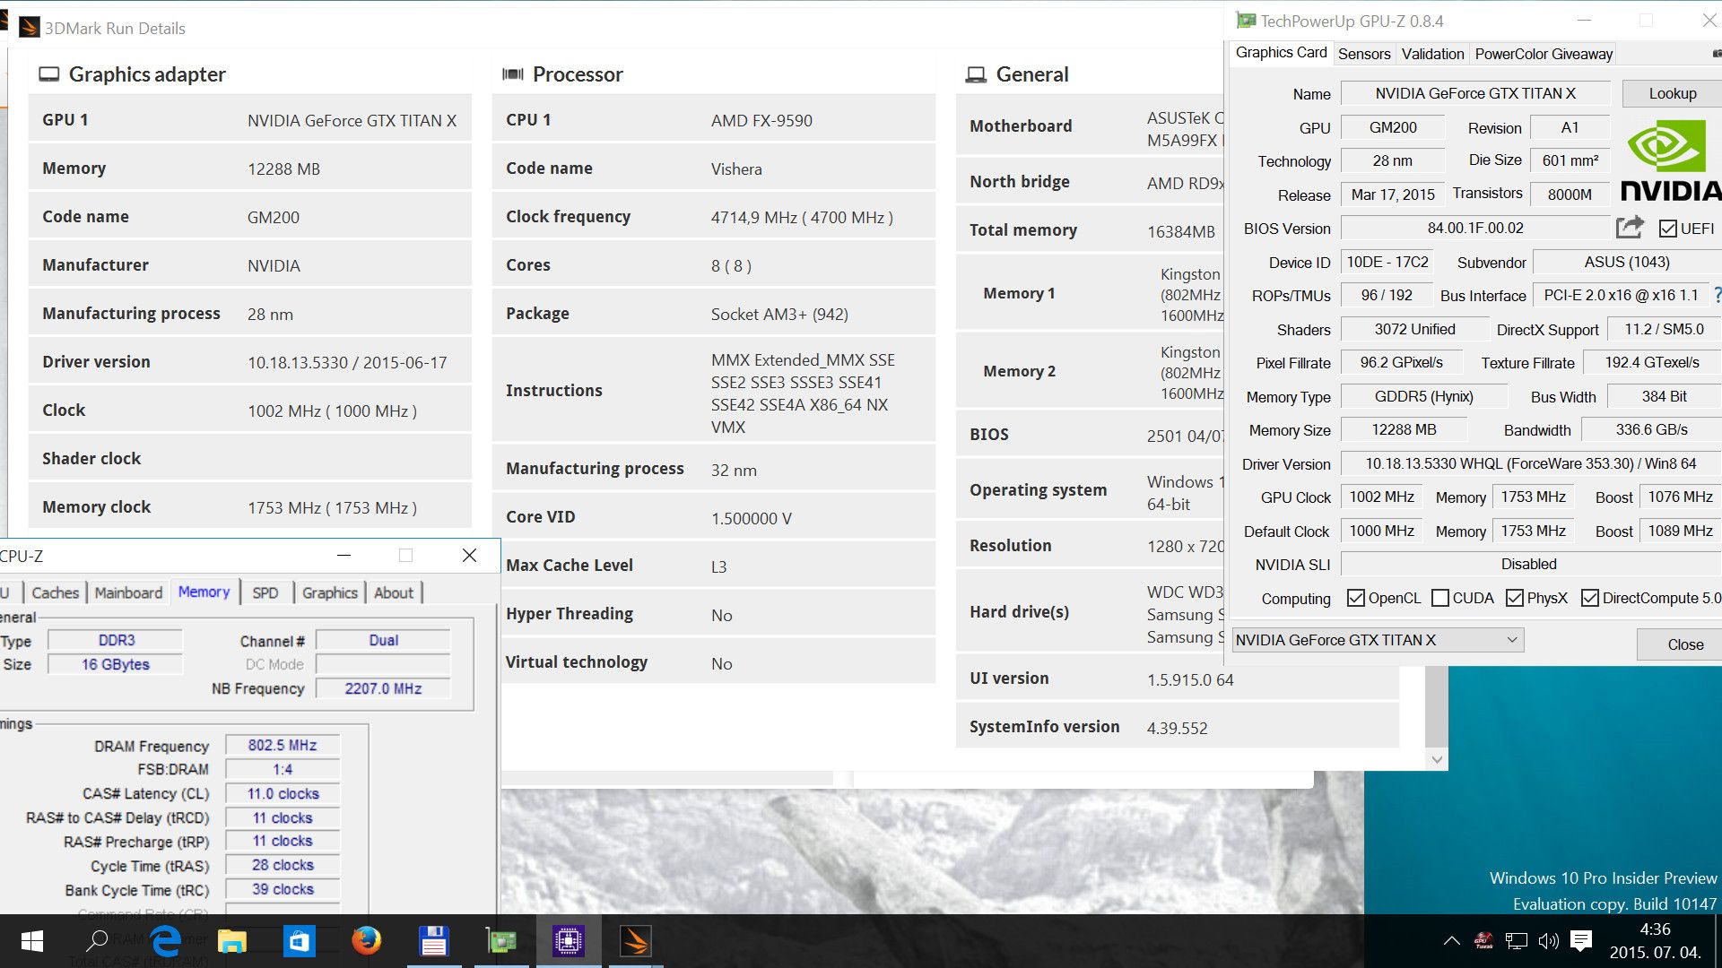Select 'NVIDIA GeForce GTX TITAN X' in 3DMark

point(352,120)
